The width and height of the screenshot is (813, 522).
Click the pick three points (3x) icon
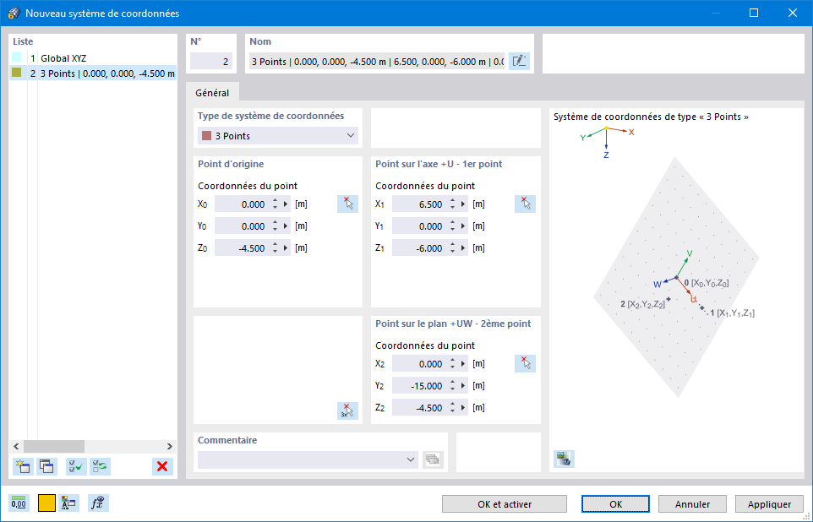click(347, 411)
